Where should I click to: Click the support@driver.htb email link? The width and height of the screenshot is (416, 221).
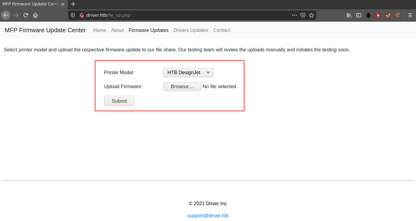208,216
